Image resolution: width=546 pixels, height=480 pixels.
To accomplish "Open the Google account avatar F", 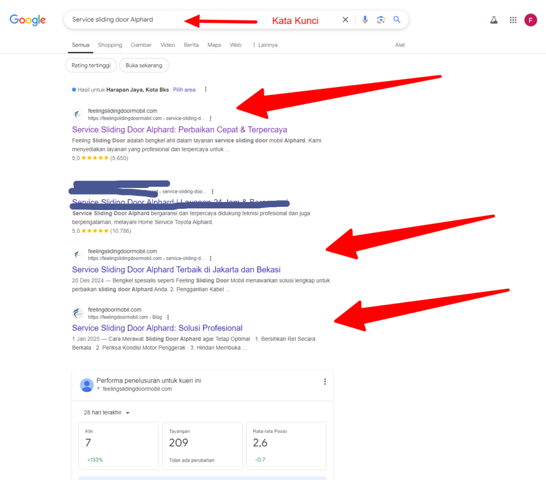I will pos(531,20).
